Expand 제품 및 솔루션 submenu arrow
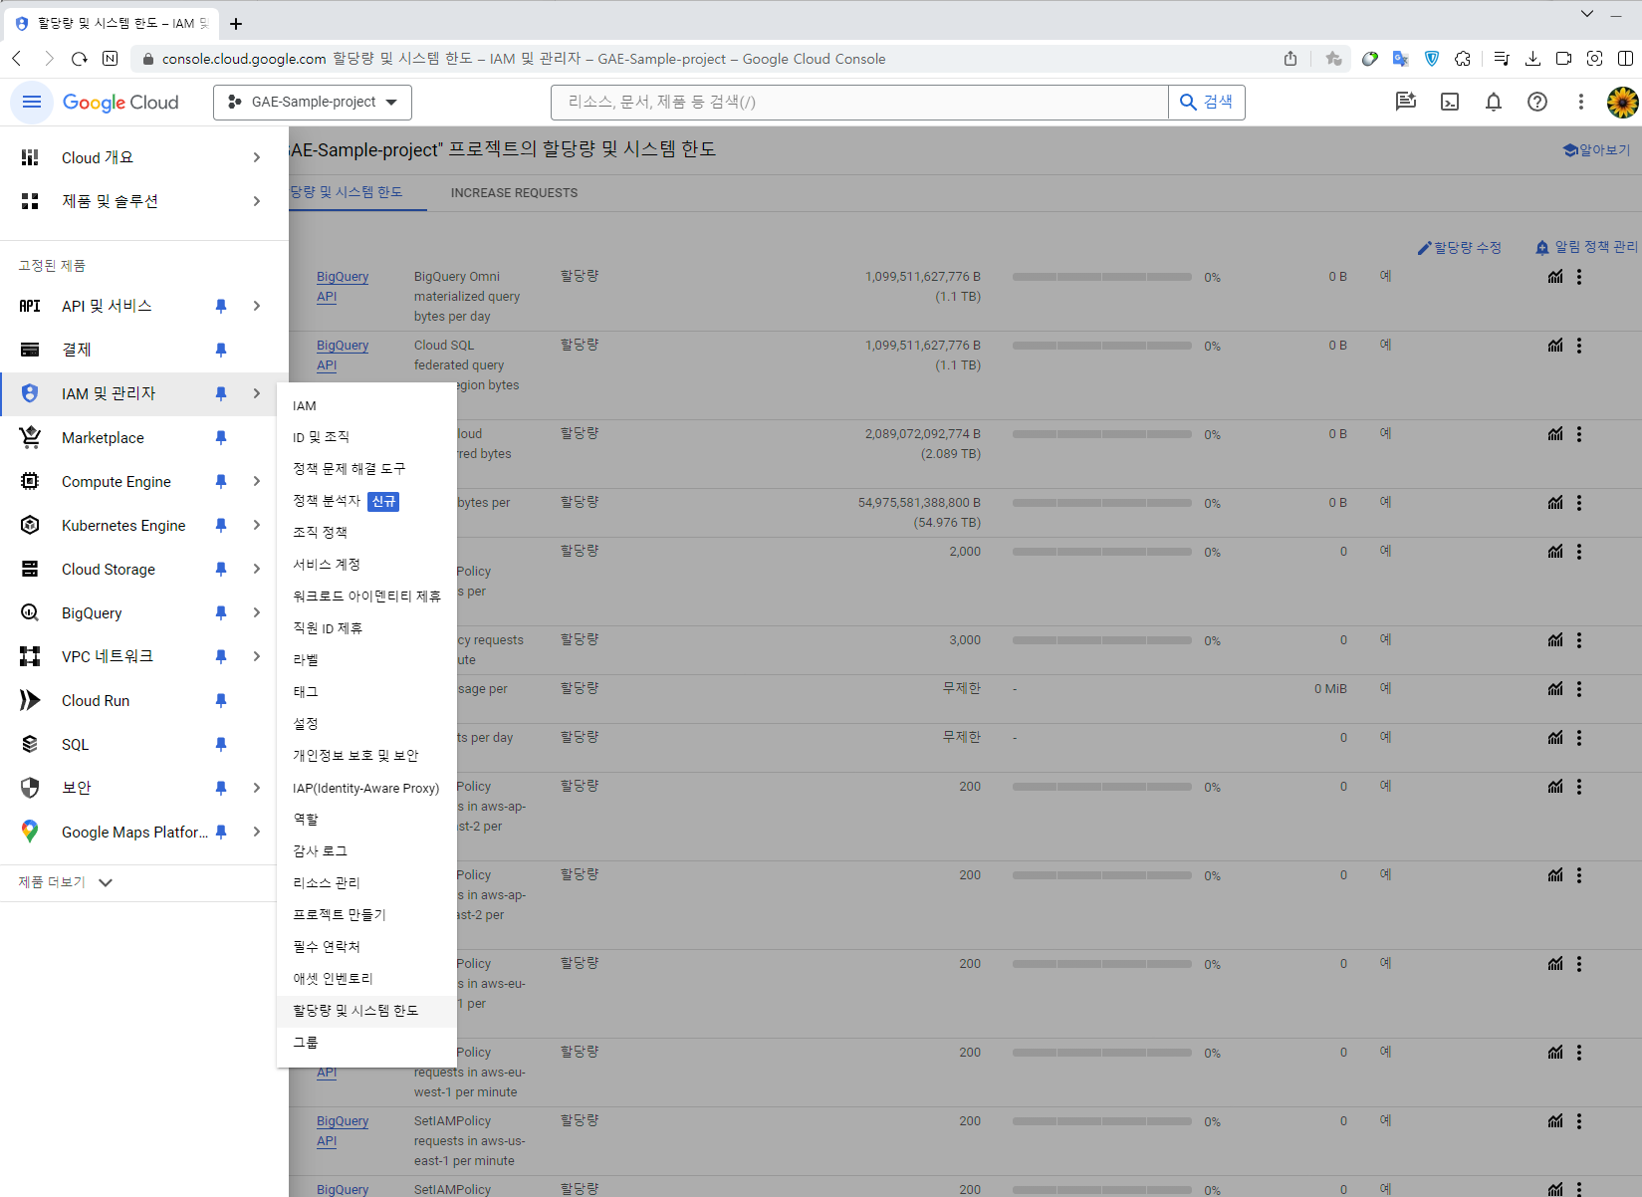This screenshot has width=1642, height=1197. click(257, 201)
